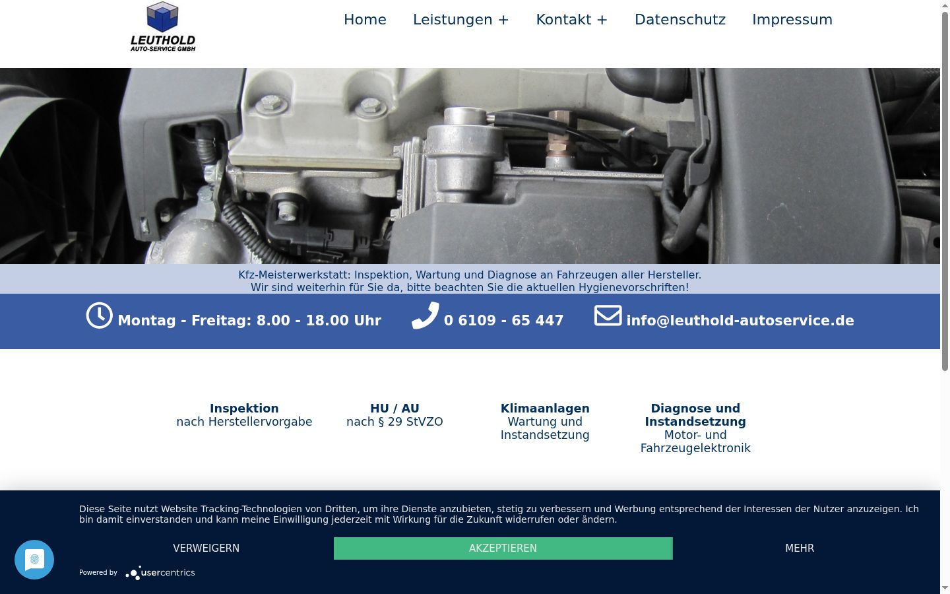
Task: Click phone number 0 6109 - 65 447
Action: [504, 321]
